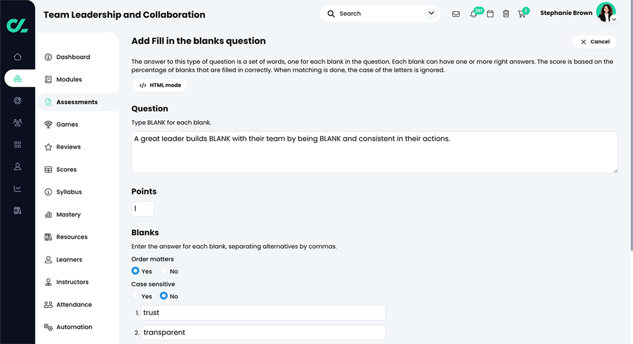The width and height of the screenshot is (633, 344).
Task: Set Order matters to No
Action: click(x=164, y=271)
